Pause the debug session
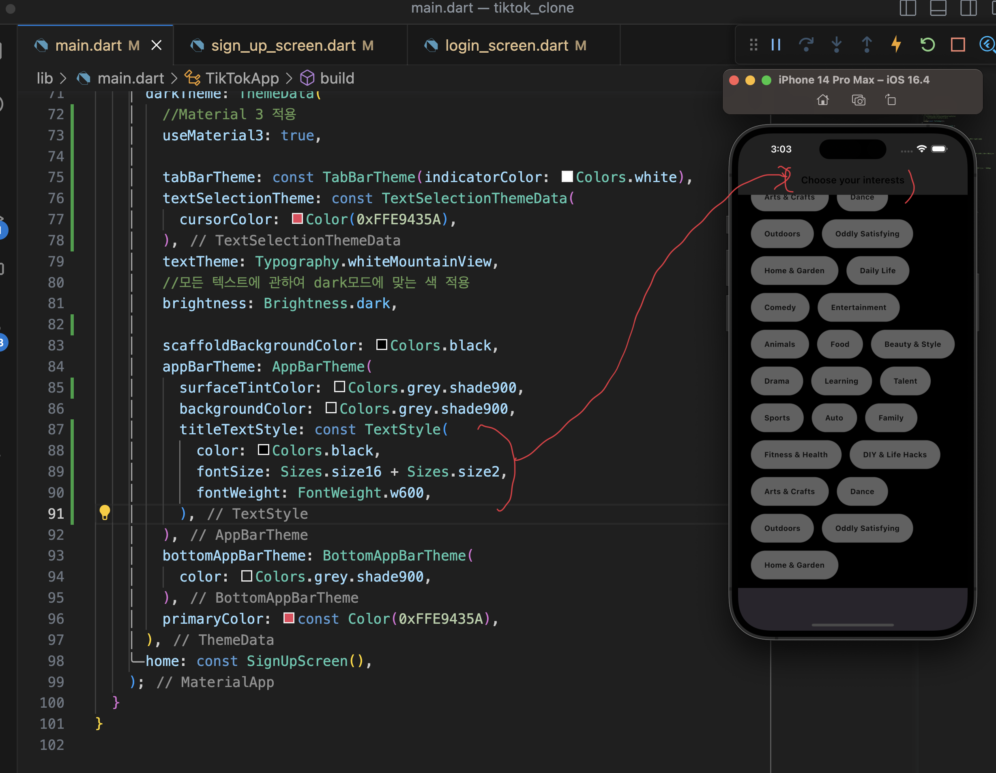Screen dimensions: 996x773 [776, 45]
